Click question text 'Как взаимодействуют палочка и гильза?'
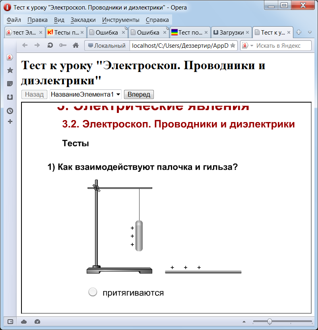The width and height of the screenshot is (318, 330). pos(148,167)
